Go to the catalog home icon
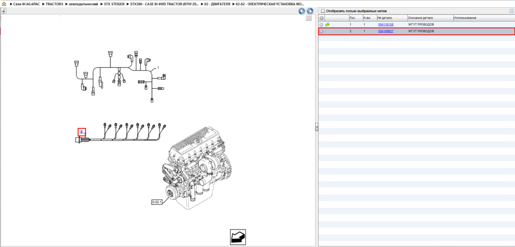The width and height of the screenshot is (515, 247). pos(4,4)
